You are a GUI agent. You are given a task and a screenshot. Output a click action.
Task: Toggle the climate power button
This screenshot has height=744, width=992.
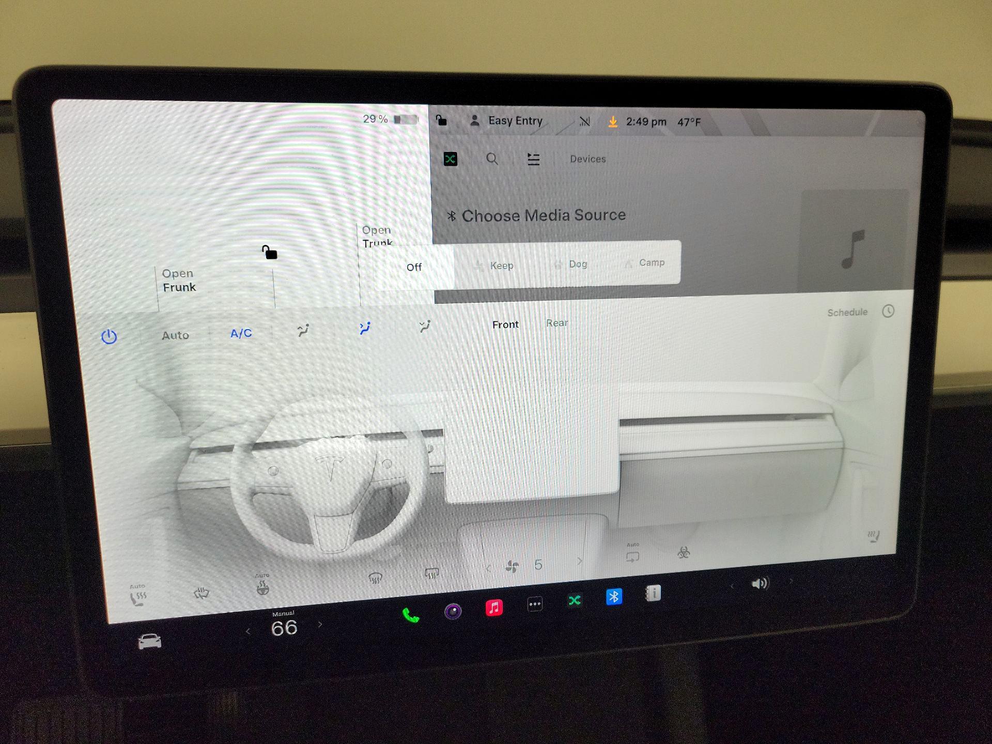point(109,337)
